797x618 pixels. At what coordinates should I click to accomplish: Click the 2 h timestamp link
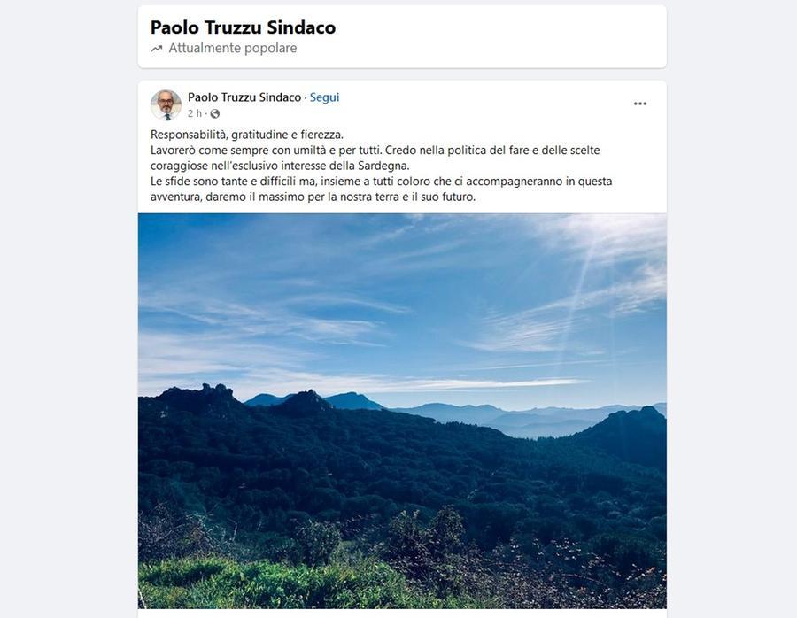[x=193, y=113]
